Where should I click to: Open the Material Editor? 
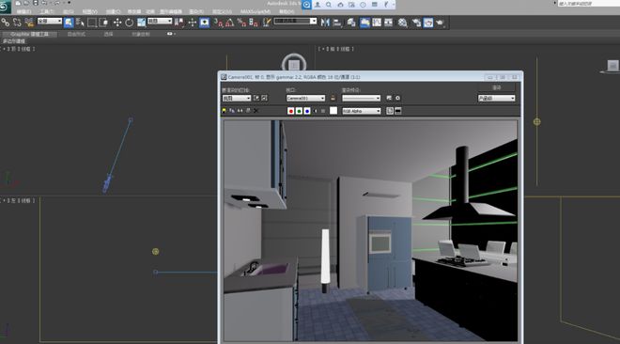pos(402,23)
